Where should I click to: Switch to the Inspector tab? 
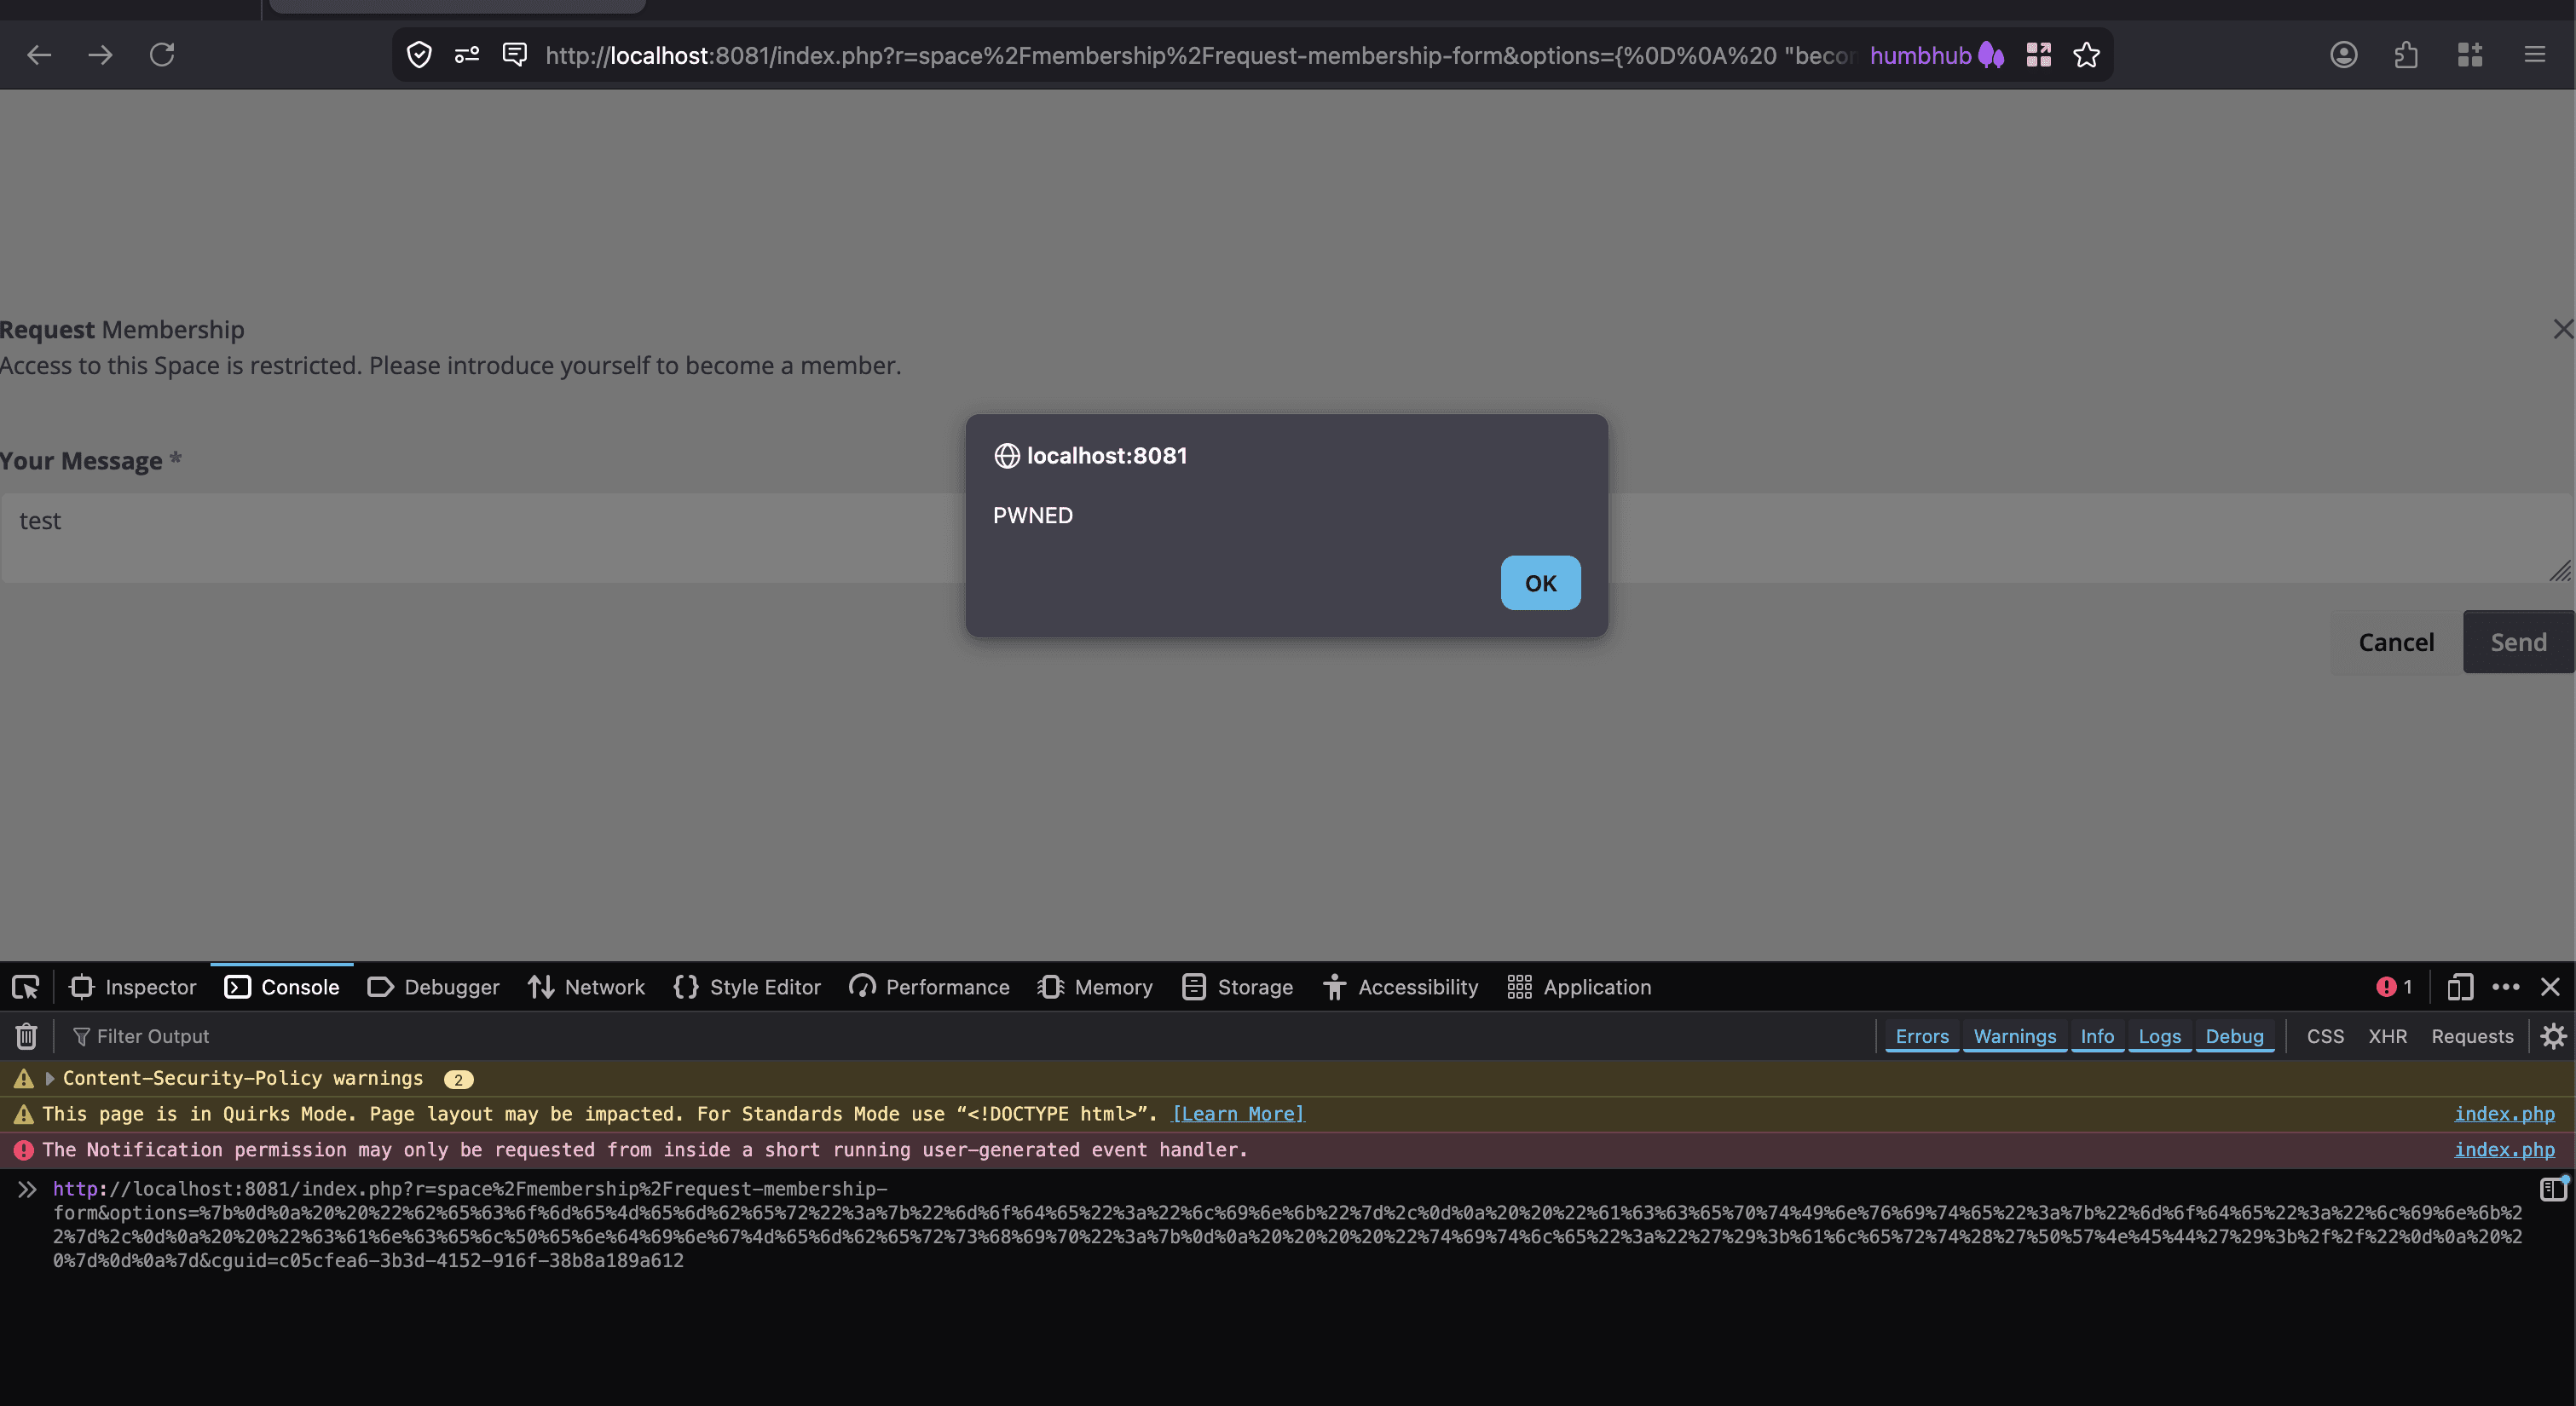point(132,987)
